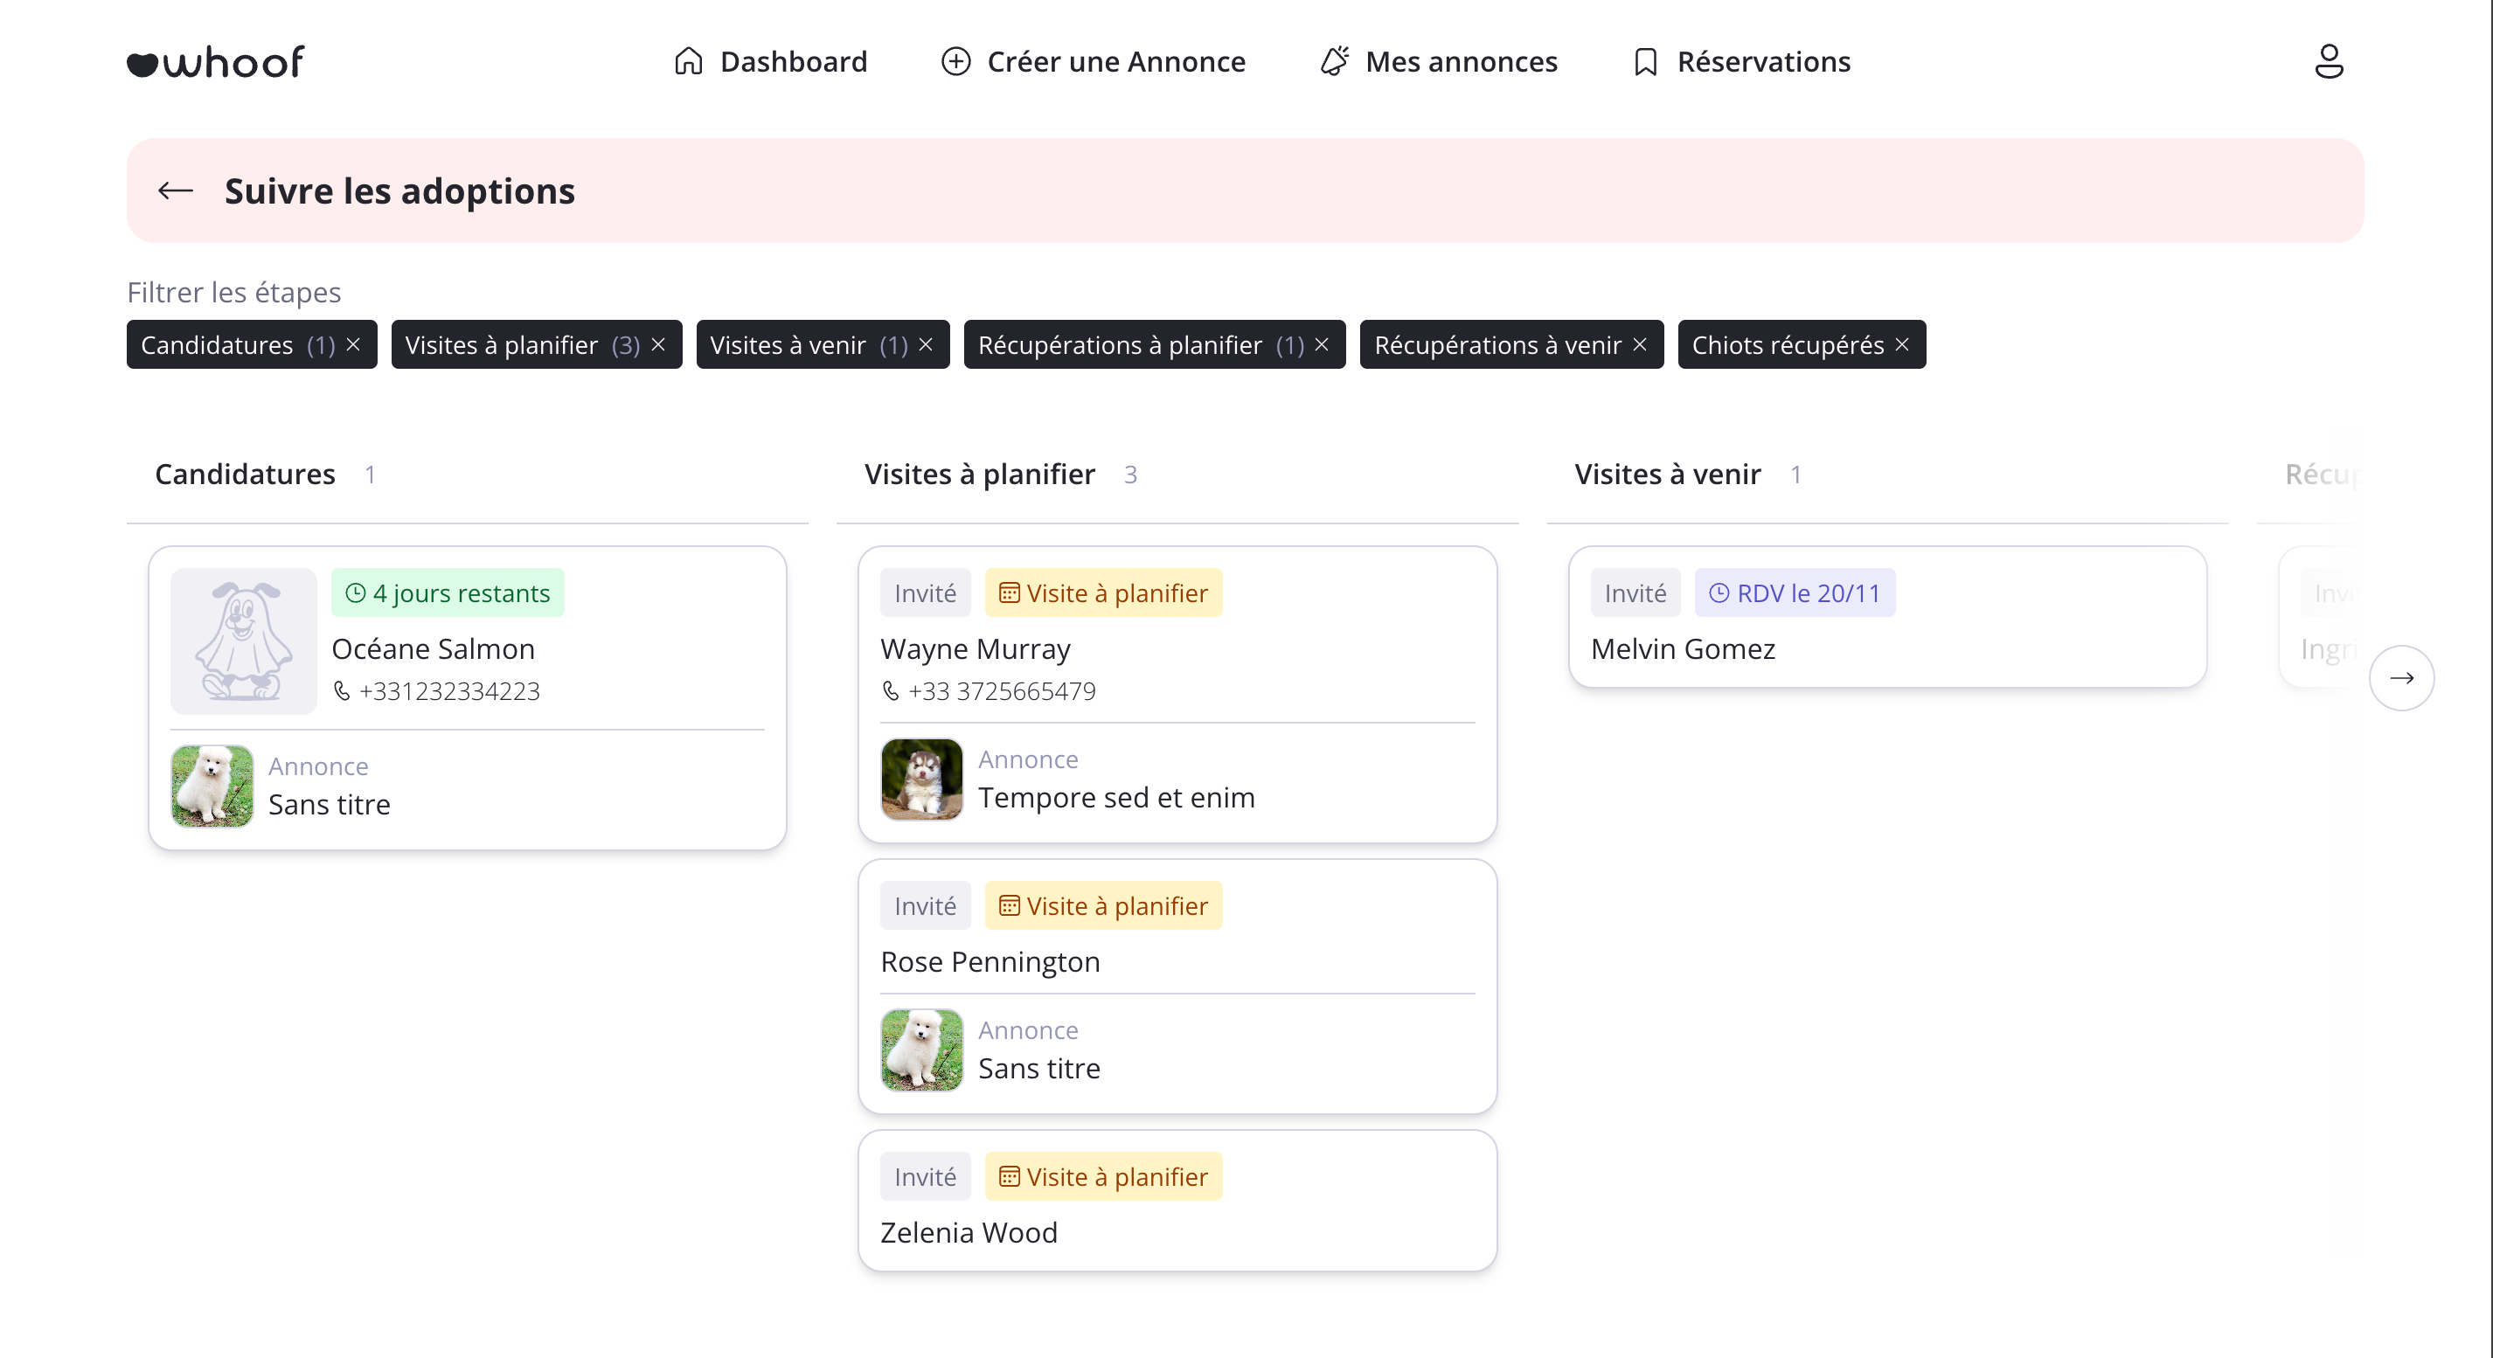The height and width of the screenshot is (1358, 2493).
Task: Remove Récupérations à planifier filter X
Action: pos(1321,344)
